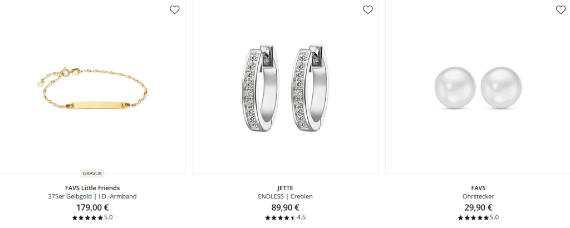Click wishlist heart on pearl Ohrstecker
570x228 pixels.
[561, 10]
